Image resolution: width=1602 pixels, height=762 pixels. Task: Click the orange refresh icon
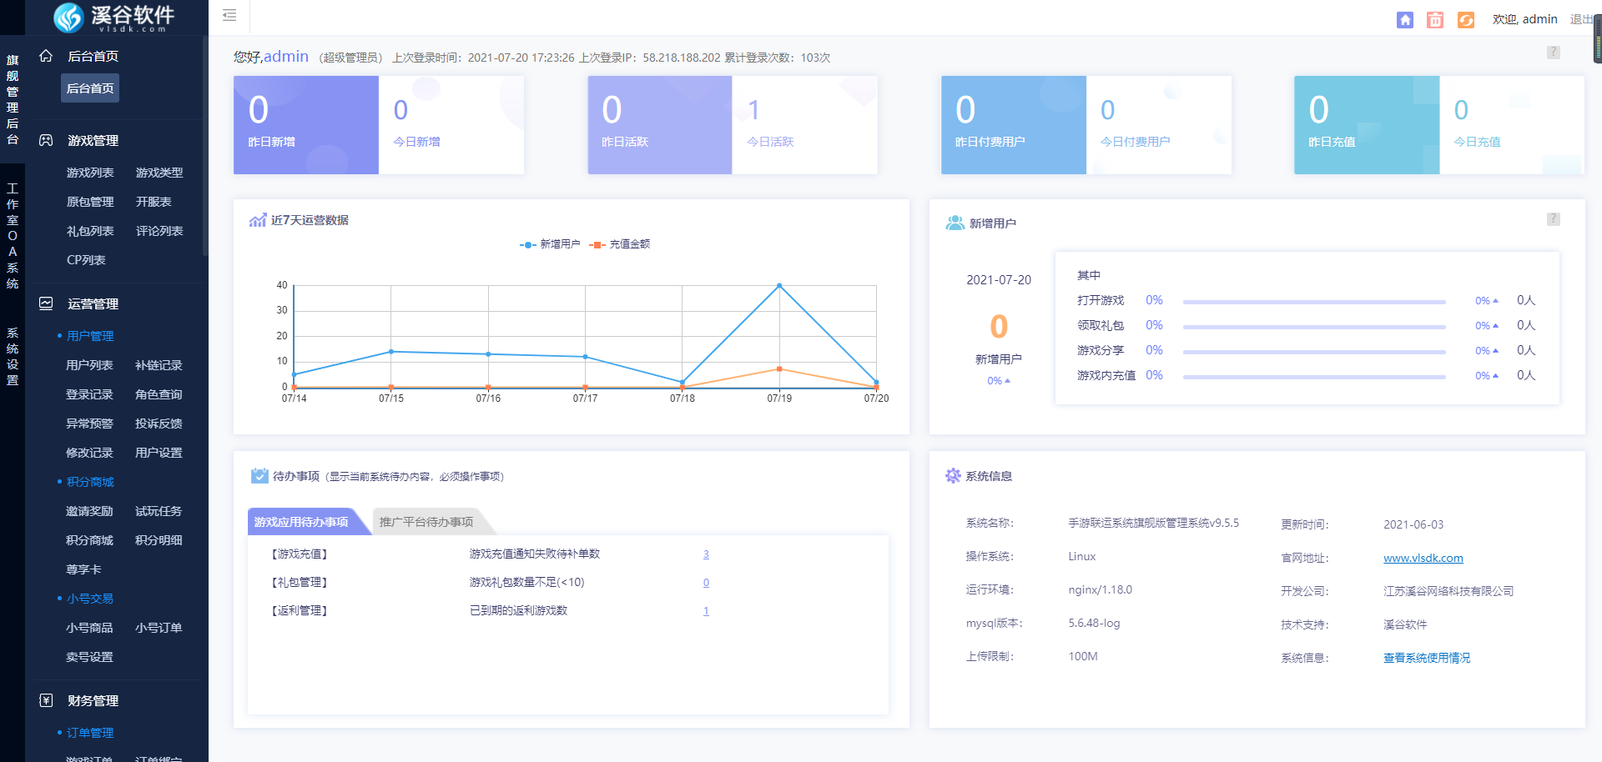click(1466, 20)
